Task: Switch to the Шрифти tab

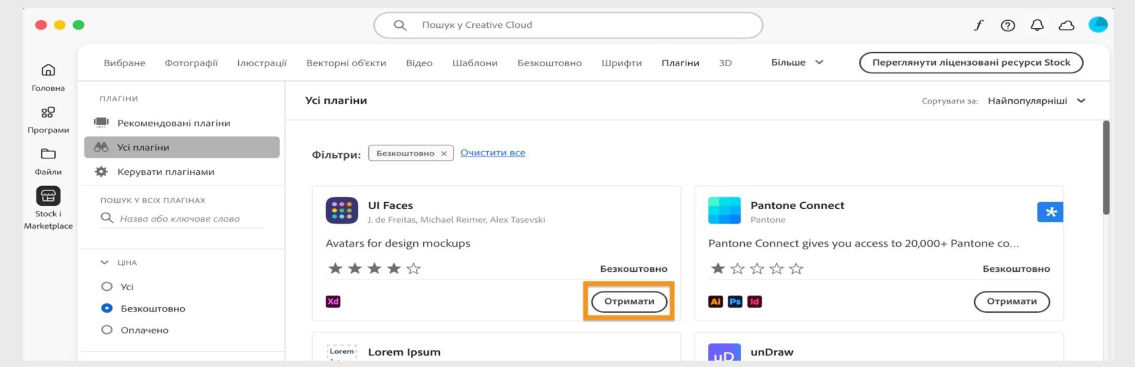Action: click(621, 63)
